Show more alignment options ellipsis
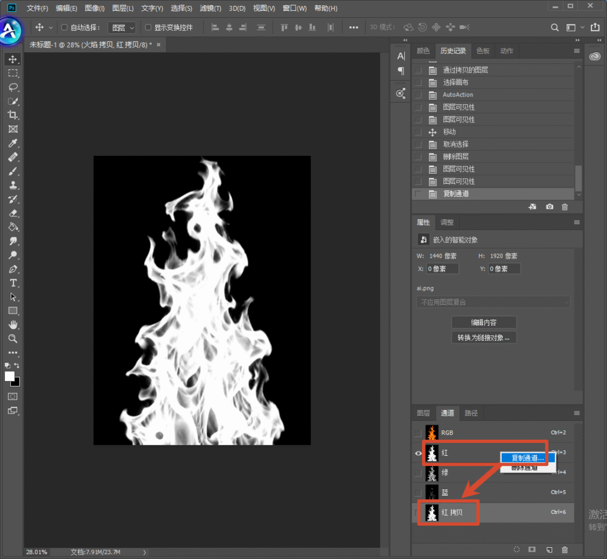Screen dimensions: 607x559 click(x=353, y=27)
